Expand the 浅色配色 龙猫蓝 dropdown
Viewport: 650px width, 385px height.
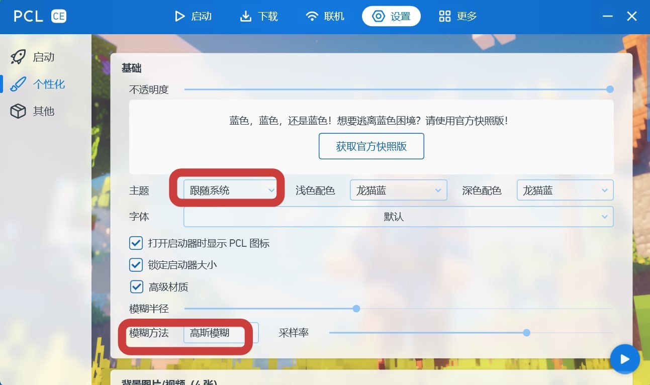(398, 190)
